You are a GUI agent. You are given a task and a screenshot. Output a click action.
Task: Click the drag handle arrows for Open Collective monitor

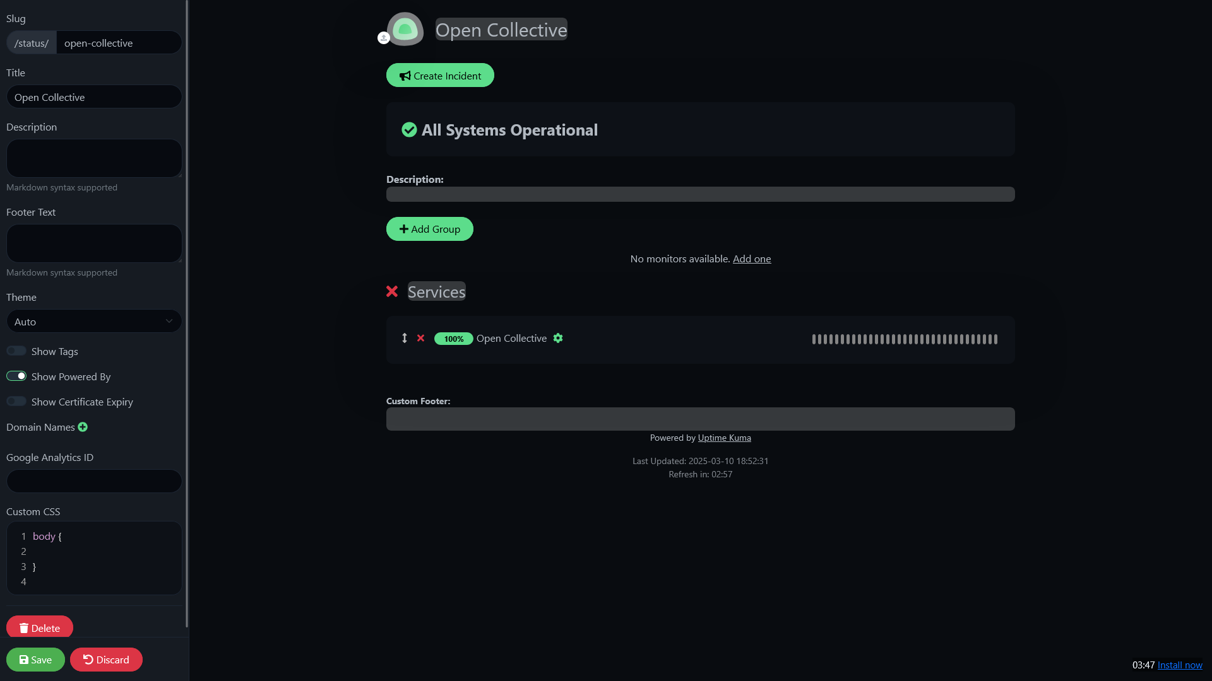pyautogui.click(x=405, y=338)
